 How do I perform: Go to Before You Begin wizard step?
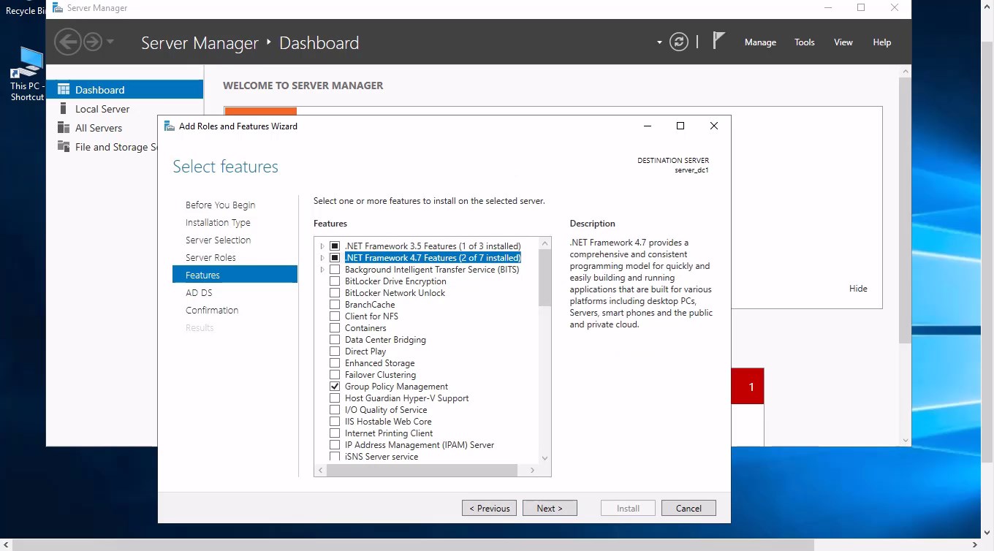220,205
